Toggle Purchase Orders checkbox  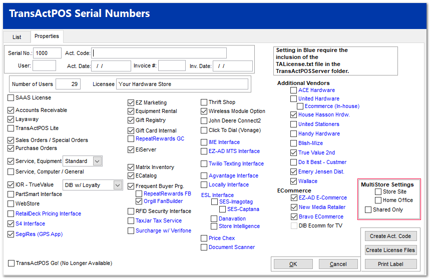(11, 148)
